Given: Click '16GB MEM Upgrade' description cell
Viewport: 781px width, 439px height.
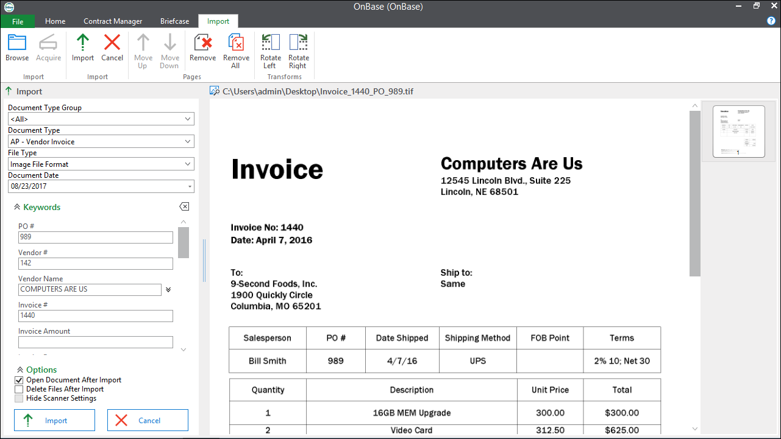Looking at the screenshot, I should pos(412,413).
